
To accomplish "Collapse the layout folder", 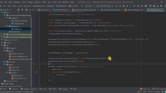I will click(4, 51).
